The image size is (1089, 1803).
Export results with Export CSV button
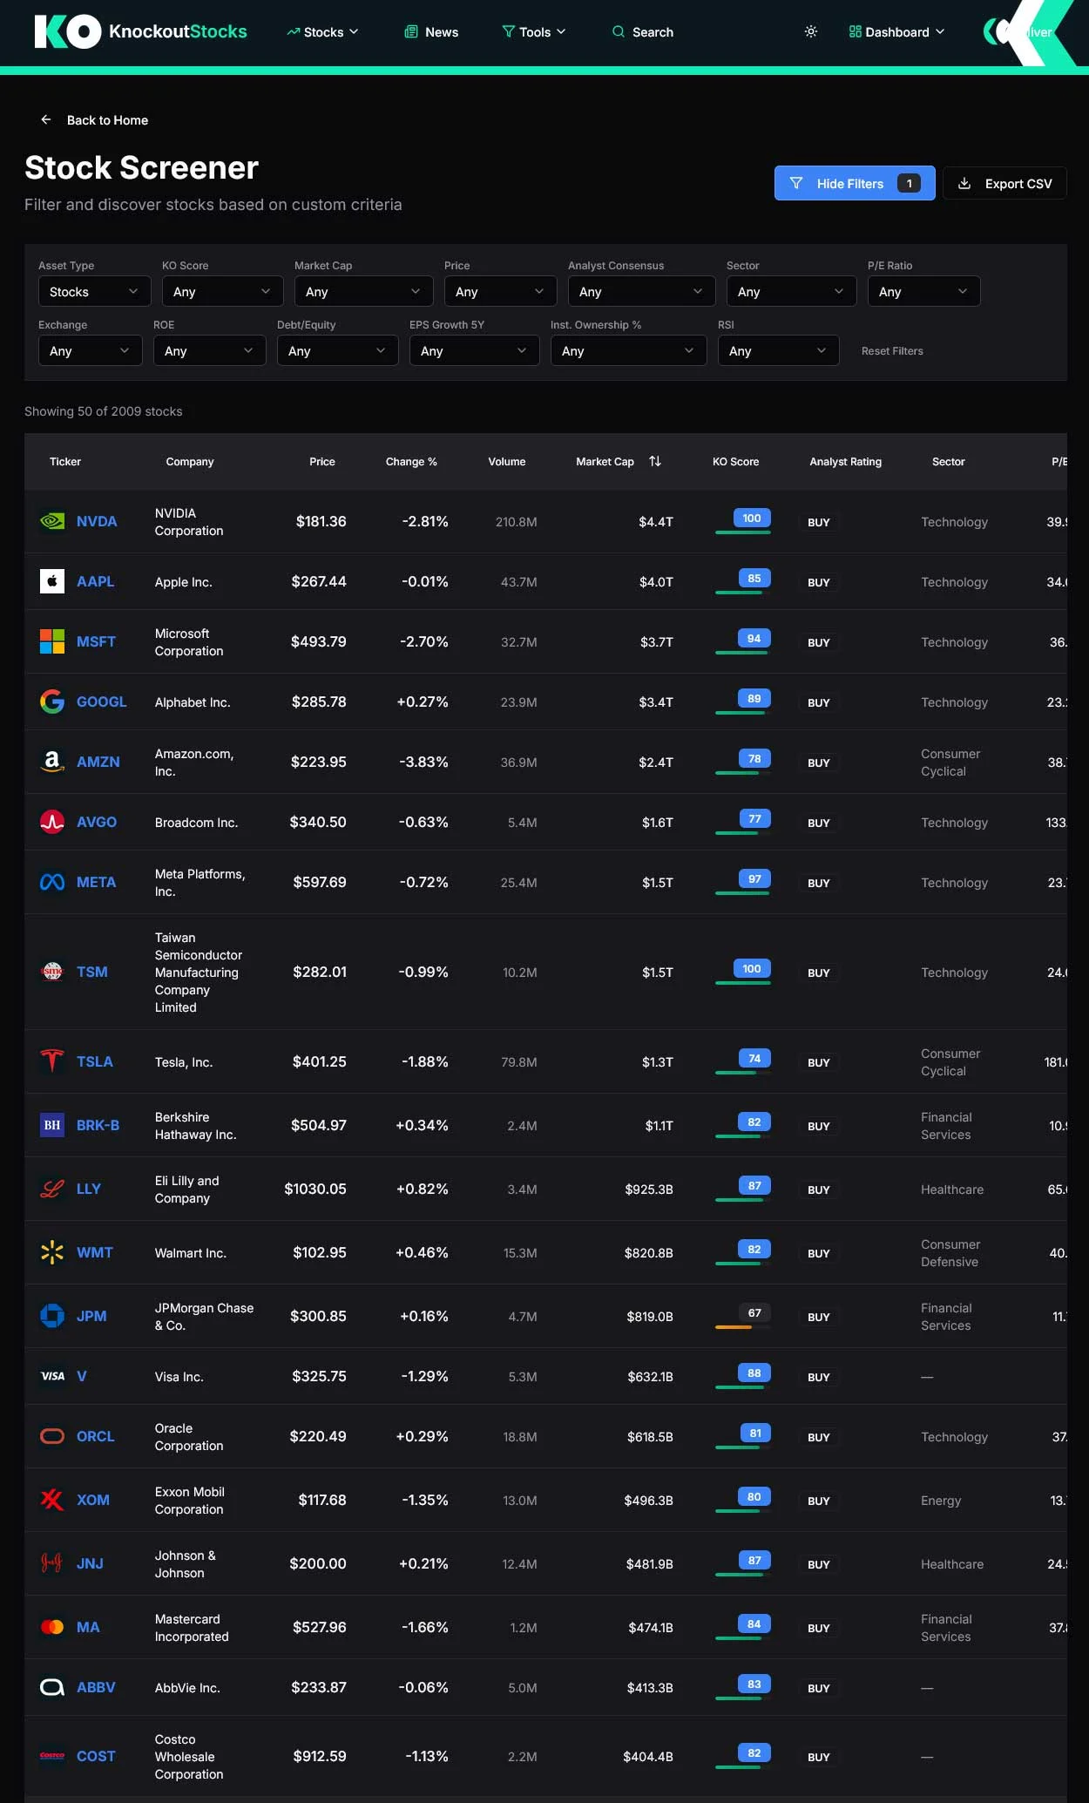pos(1004,184)
